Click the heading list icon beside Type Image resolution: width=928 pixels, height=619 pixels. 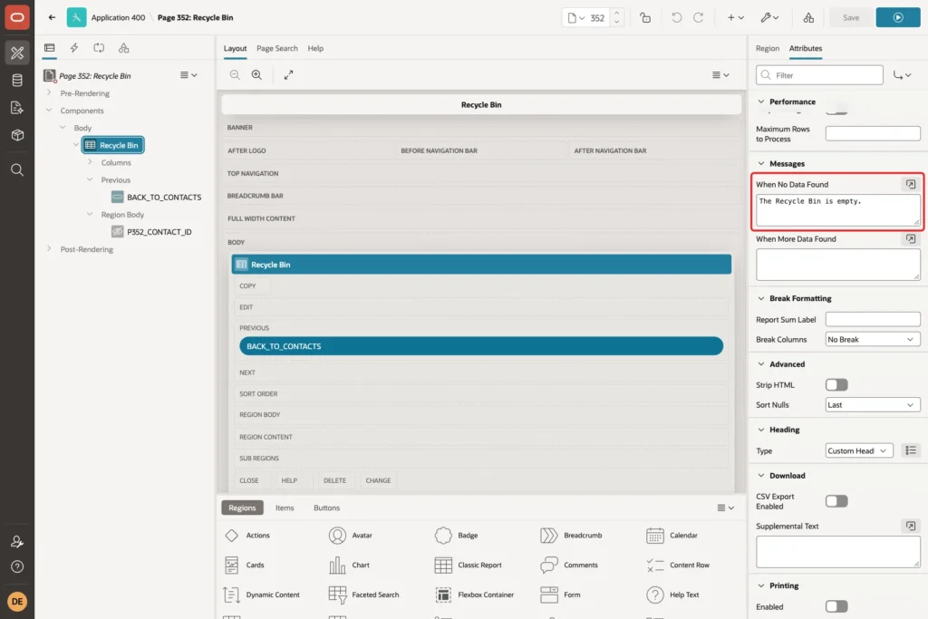coord(911,450)
